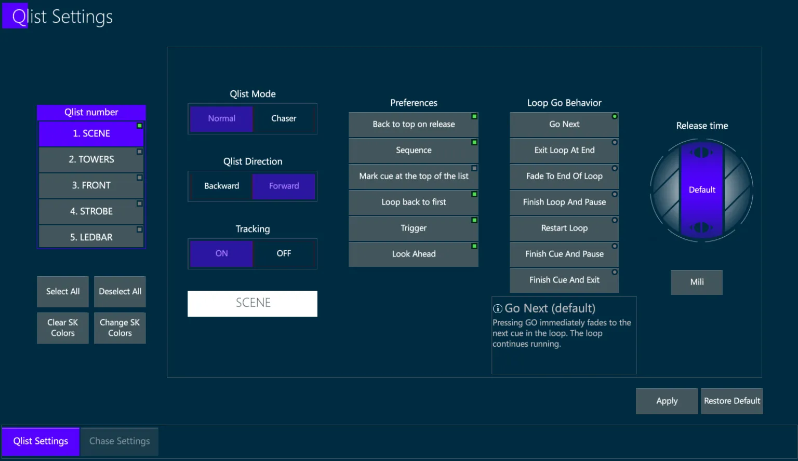Image resolution: width=798 pixels, height=461 pixels.
Task: Choose Restart Loop behavior
Action: click(x=564, y=228)
